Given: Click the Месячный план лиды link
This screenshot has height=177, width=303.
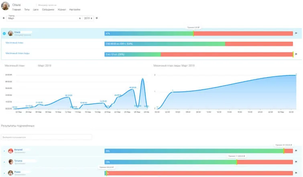Looking at the screenshot, I should point(17,53).
